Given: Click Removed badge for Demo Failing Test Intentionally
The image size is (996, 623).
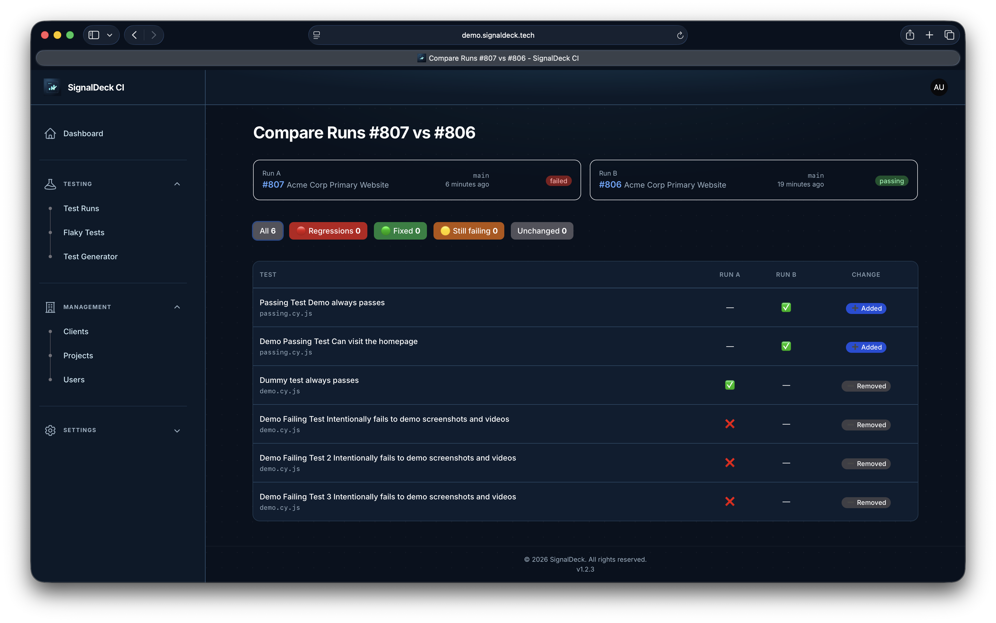Looking at the screenshot, I should click(x=866, y=425).
